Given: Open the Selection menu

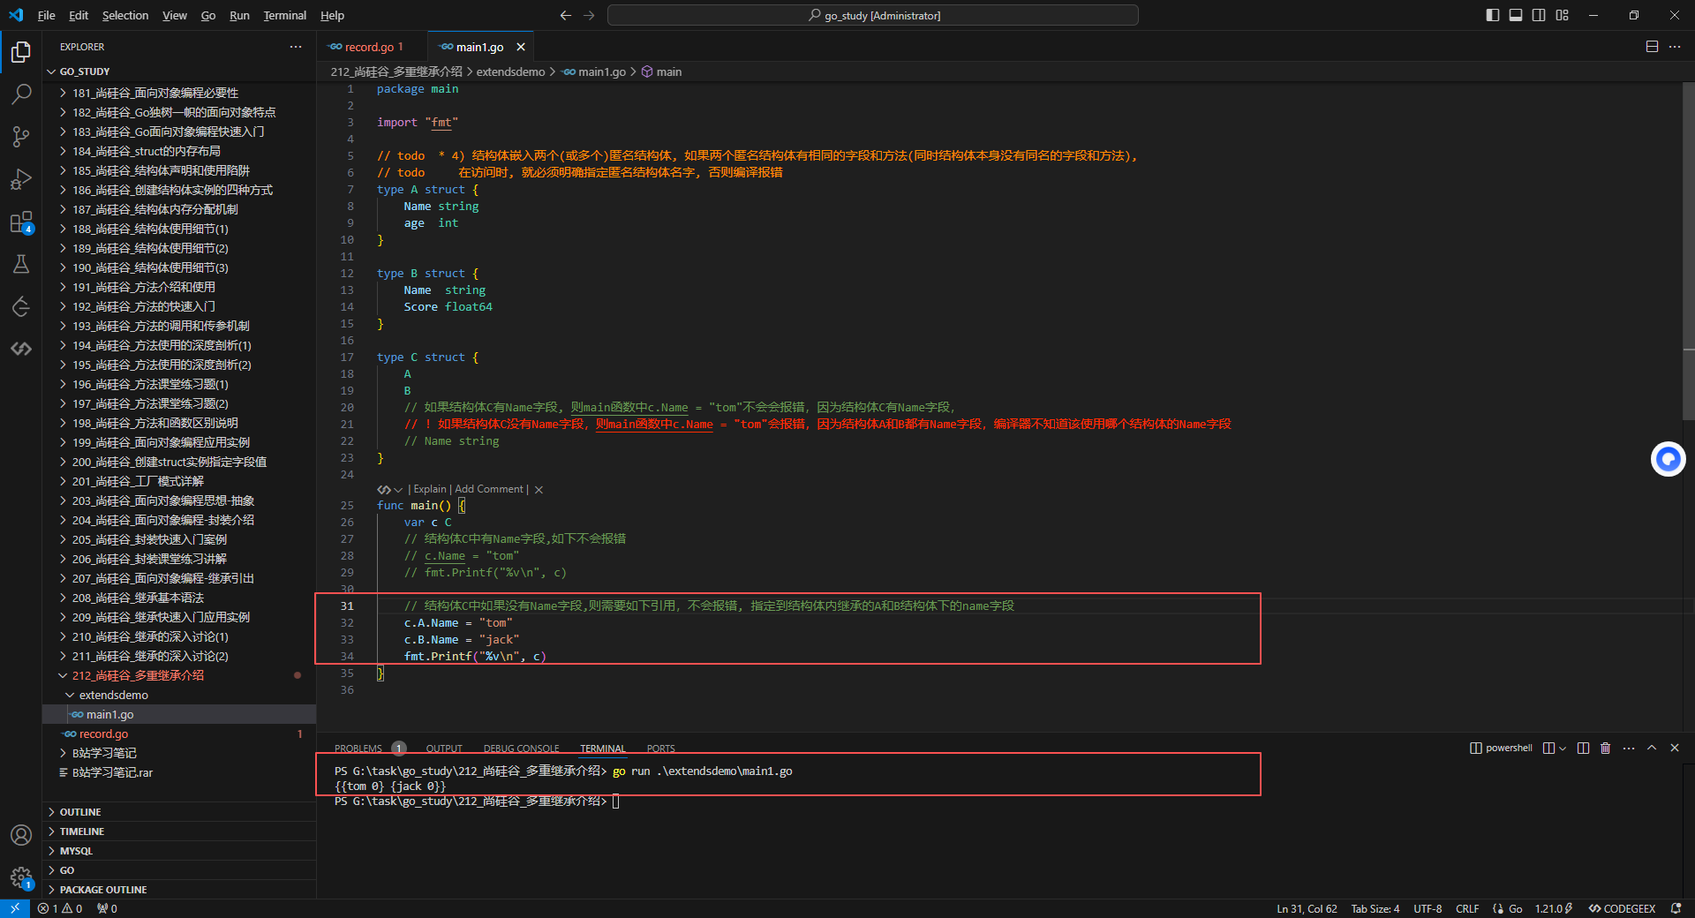Looking at the screenshot, I should 125,15.
